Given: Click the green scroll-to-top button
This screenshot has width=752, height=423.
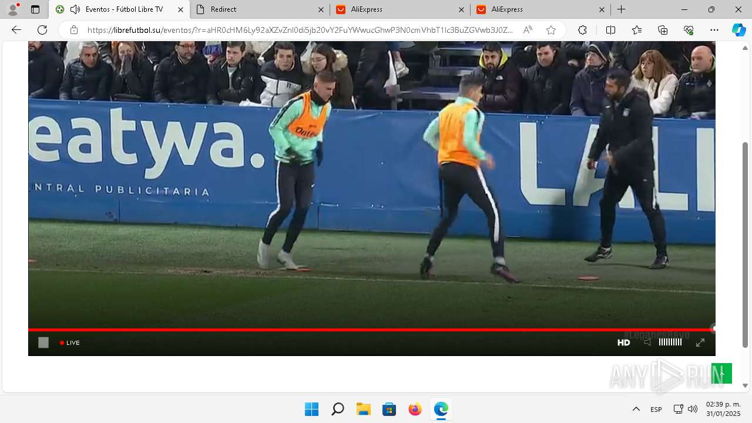Looking at the screenshot, I should [721, 374].
